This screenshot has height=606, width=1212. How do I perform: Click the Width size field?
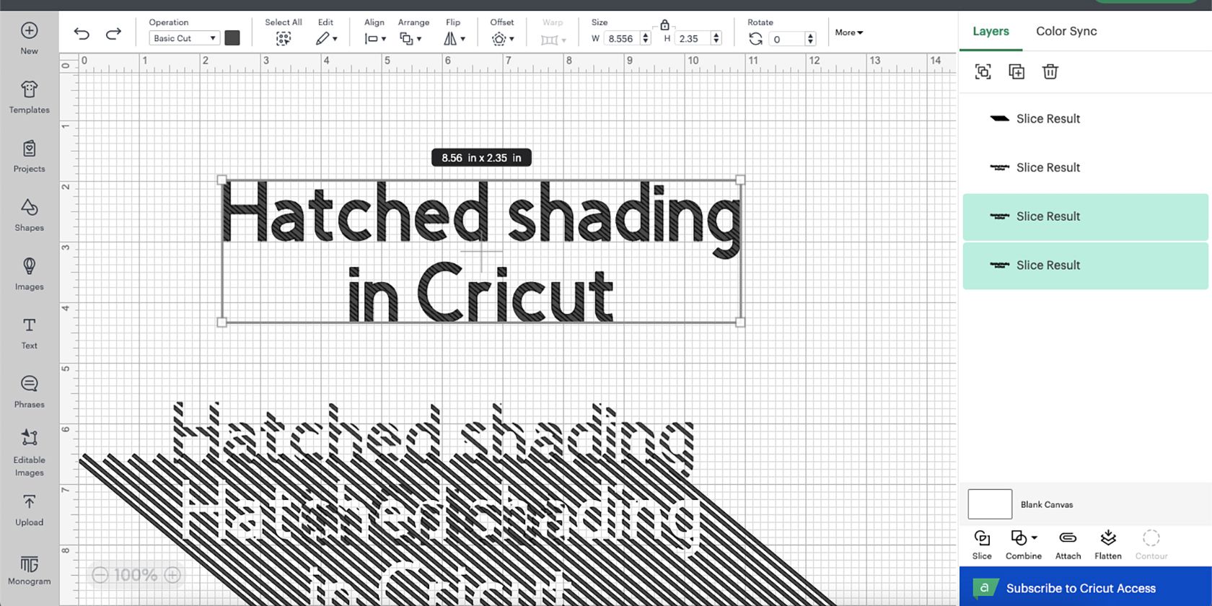(621, 39)
